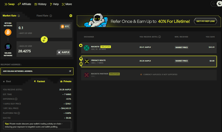222x132 pixels.
Task: Click the MIN. RECEIVED column header
Action: (181, 37)
